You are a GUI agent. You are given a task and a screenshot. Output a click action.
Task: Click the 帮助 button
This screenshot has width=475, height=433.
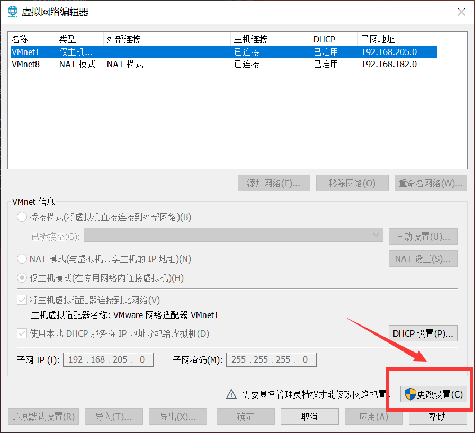(438, 417)
